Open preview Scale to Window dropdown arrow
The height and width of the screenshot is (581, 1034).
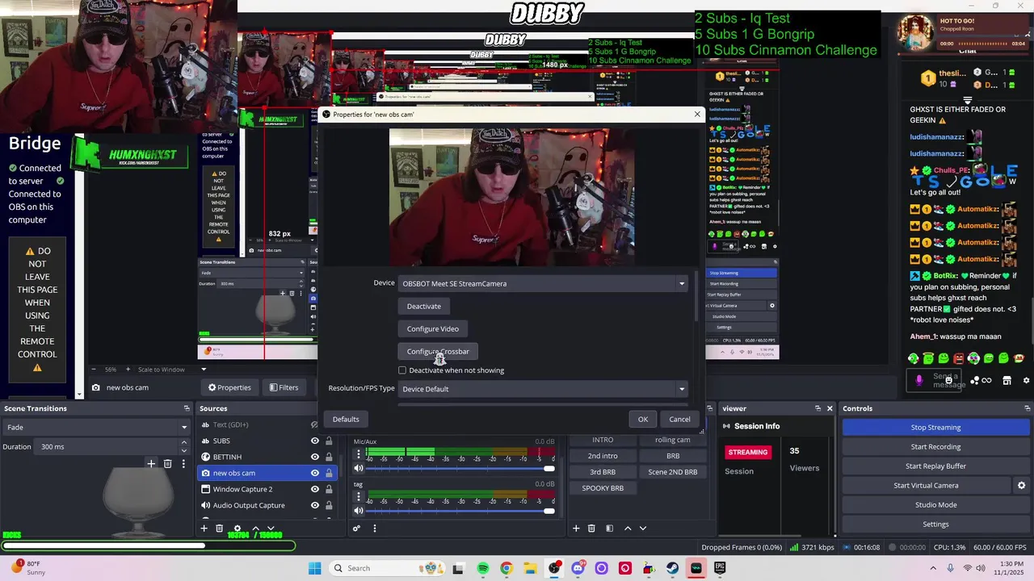[204, 370]
